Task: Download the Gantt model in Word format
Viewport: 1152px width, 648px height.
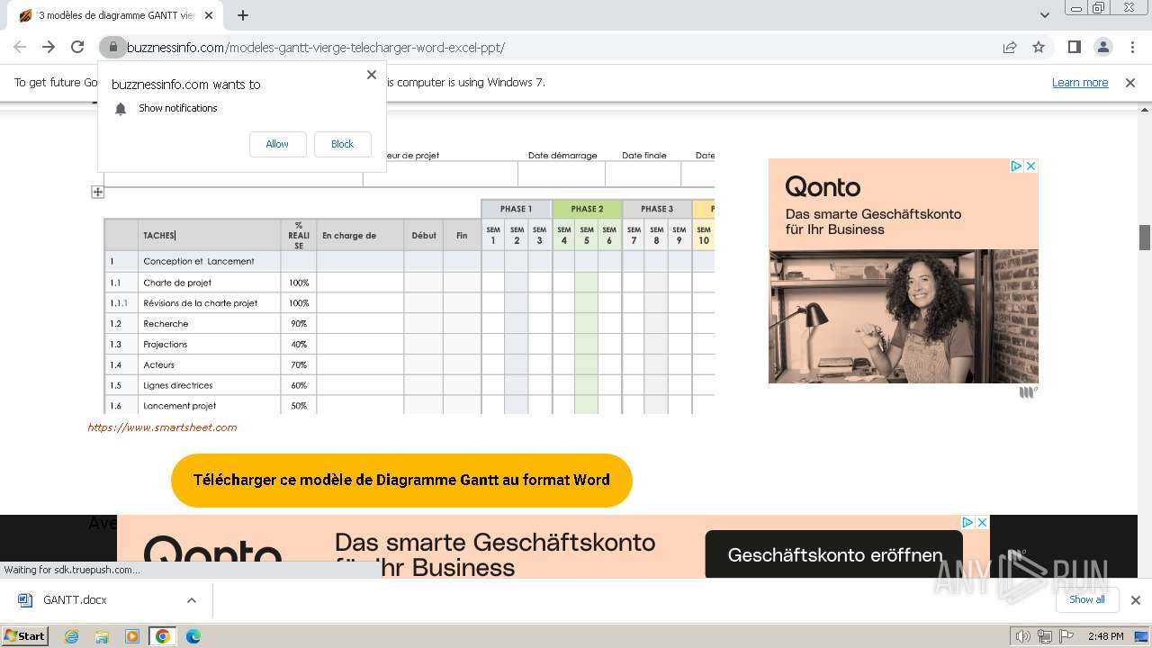Action: click(x=401, y=481)
